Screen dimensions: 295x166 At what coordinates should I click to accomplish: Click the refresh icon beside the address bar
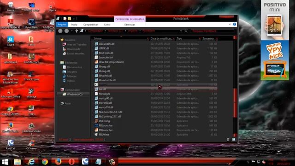pyautogui.click(x=186, y=31)
